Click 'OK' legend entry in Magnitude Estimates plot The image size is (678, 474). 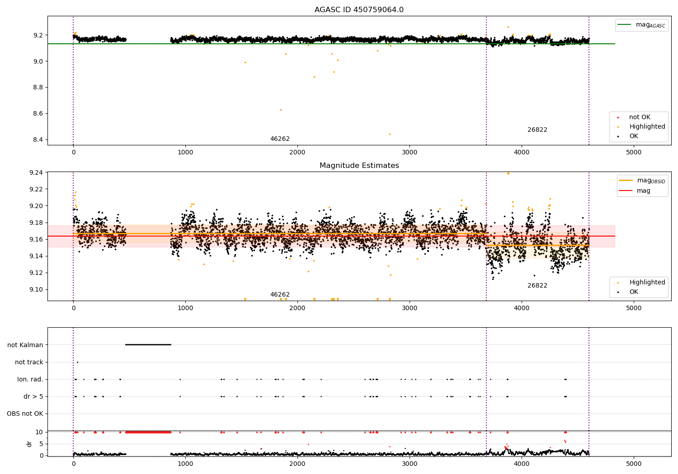pyautogui.click(x=634, y=292)
